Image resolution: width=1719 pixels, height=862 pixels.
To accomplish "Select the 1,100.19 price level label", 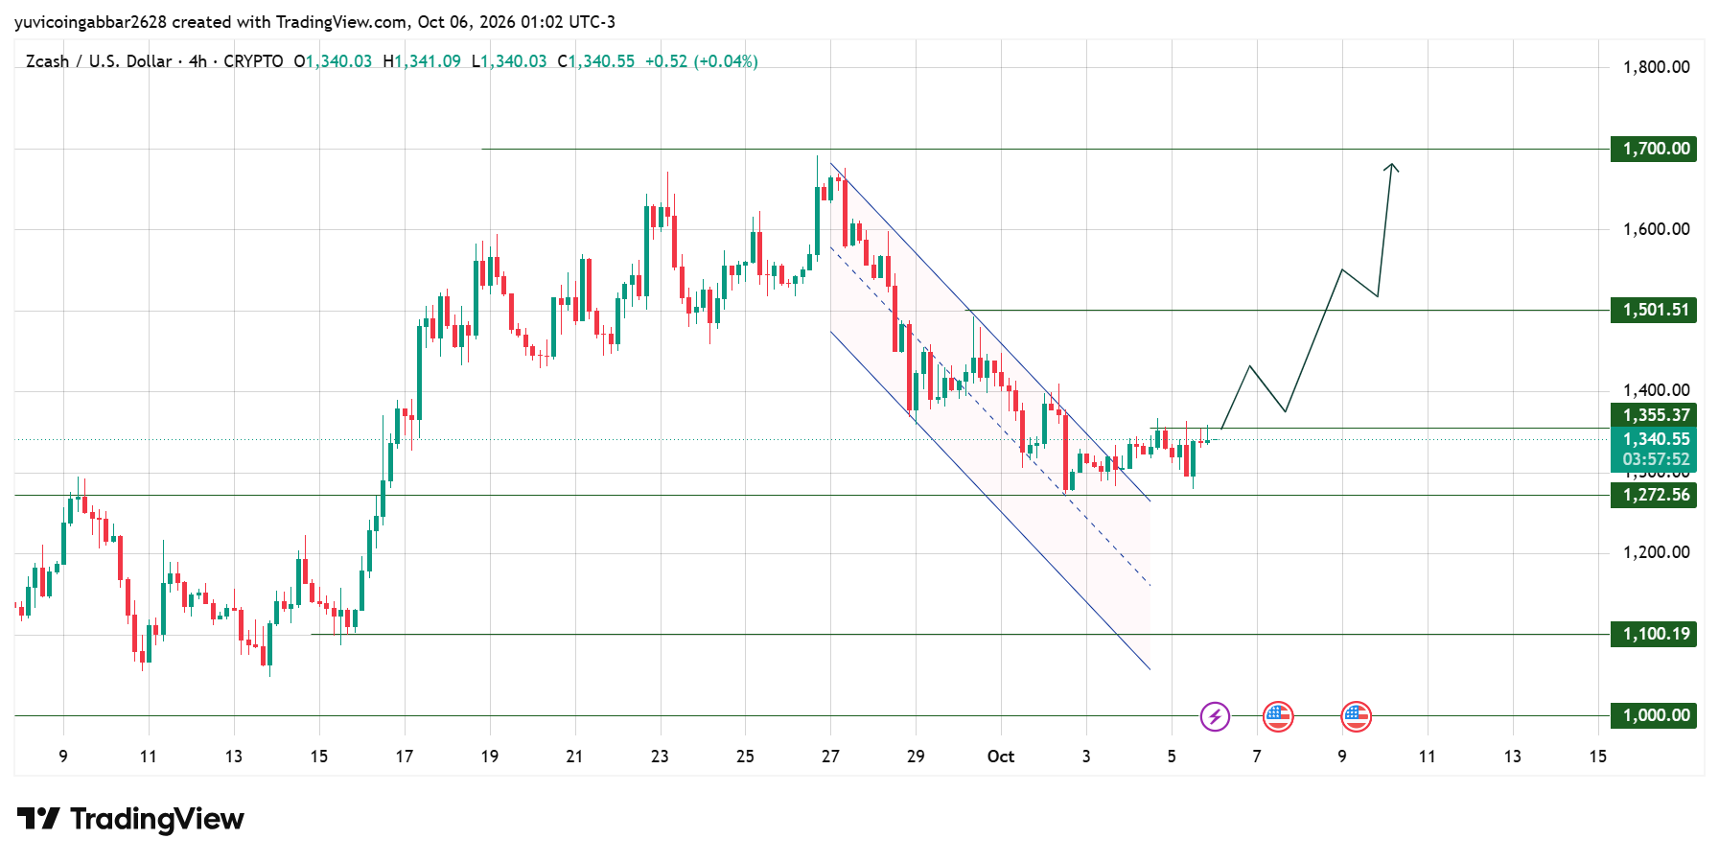I will [1654, 634].
